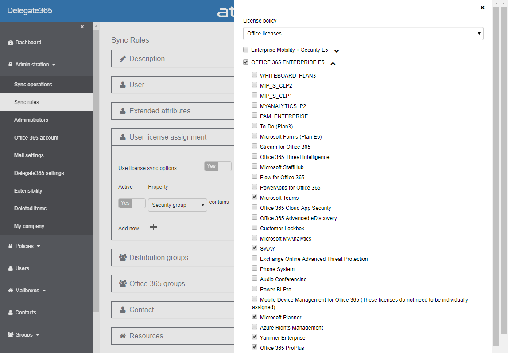
Task: Click the Mailboxes home icon
Action: tap(10, 291)
